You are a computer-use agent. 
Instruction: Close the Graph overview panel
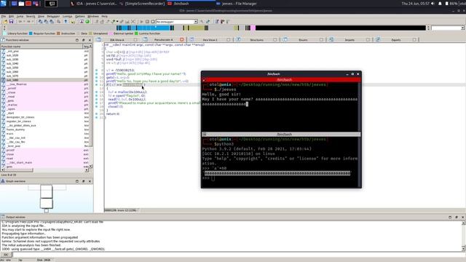(x=90, y=181)
